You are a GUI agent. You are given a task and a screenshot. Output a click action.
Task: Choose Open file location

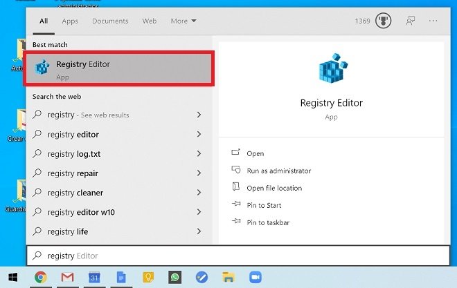point(274,188)
